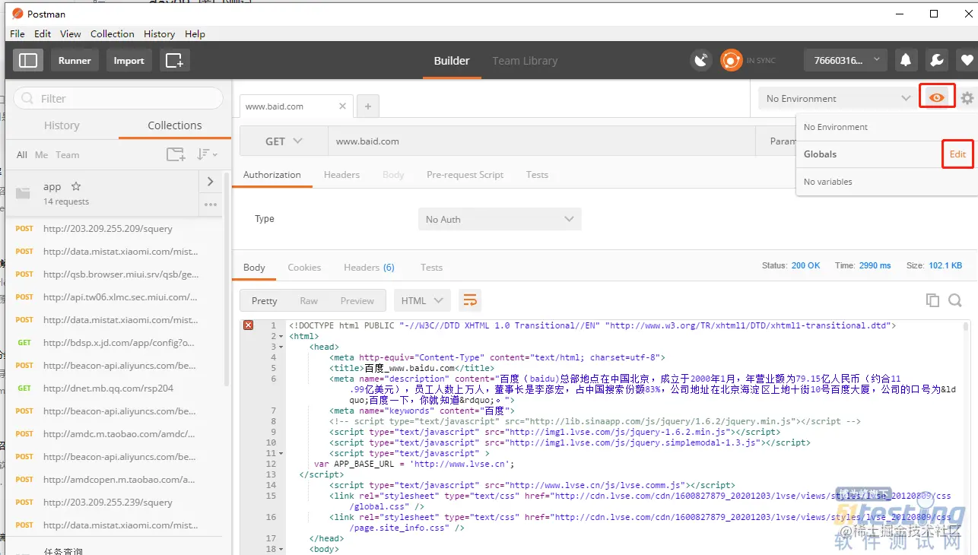
Task: Switch response view to Raw
Action: coord(309,300)
